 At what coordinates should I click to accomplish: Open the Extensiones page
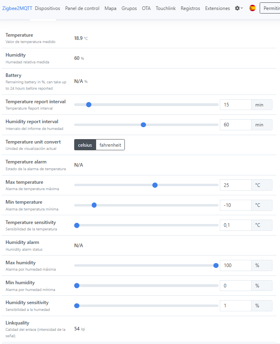pyautogui.click(x=217, y=8)
